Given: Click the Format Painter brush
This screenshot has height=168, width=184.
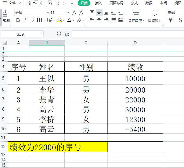Looking at the screenshot, I should click(x=5, y=13).
